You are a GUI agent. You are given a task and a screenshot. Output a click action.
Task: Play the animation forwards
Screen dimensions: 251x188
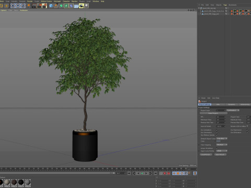pos(146,173)
